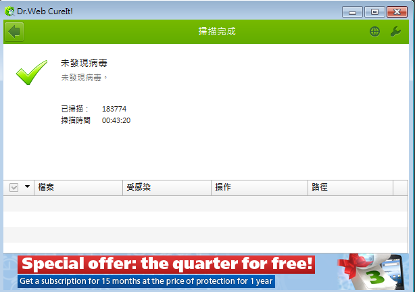
Task: Click the green back arrow button
Action: (x=14, y=32)
